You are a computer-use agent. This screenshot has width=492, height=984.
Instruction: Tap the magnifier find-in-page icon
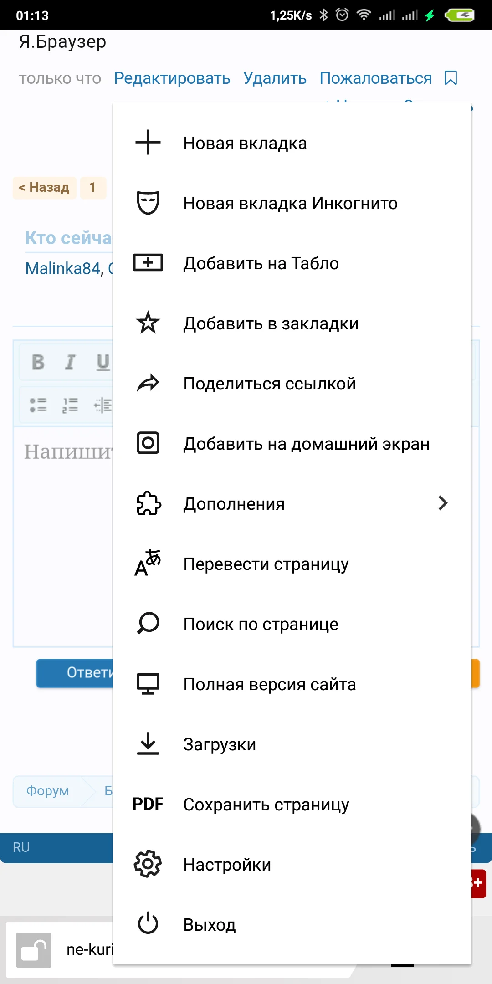tap(148, 624)
